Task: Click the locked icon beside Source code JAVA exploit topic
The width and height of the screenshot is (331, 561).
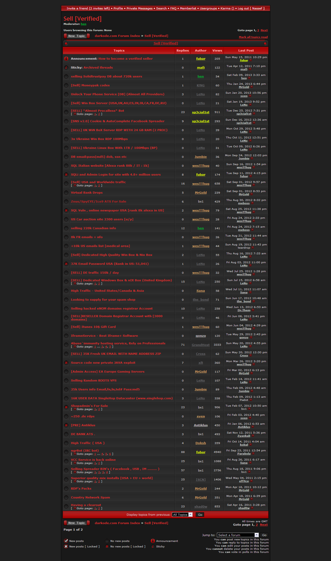Action: tap(66, 363)
